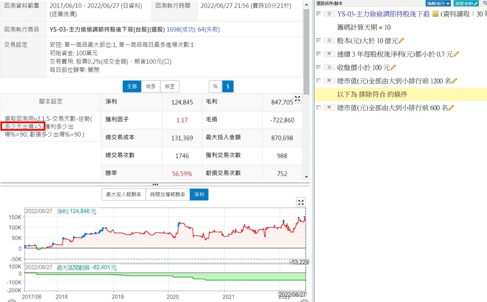Enable the 總市值排行前 600 名 exclusion checkbox
Image resolution: width=487 pixels, height=302 pixels.
(319, 107)
